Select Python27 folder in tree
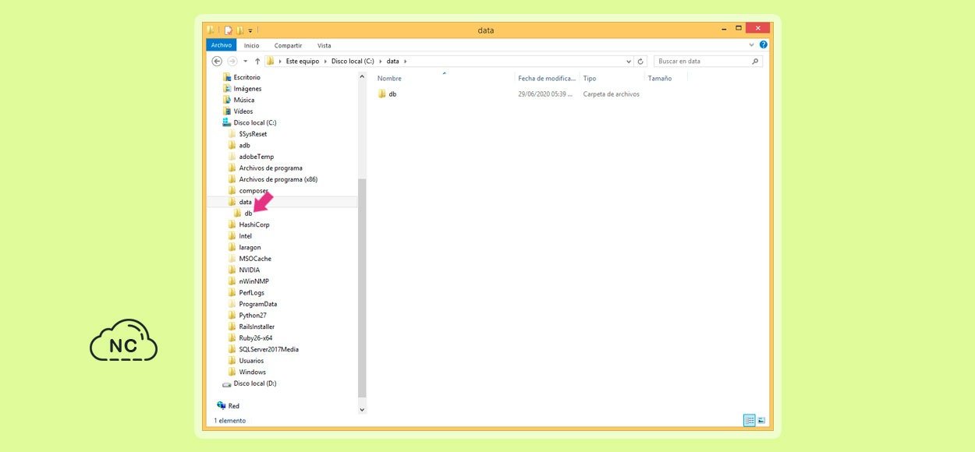Image resolution: width=975 pixels, height=452 pixels. tap(252, 316)
